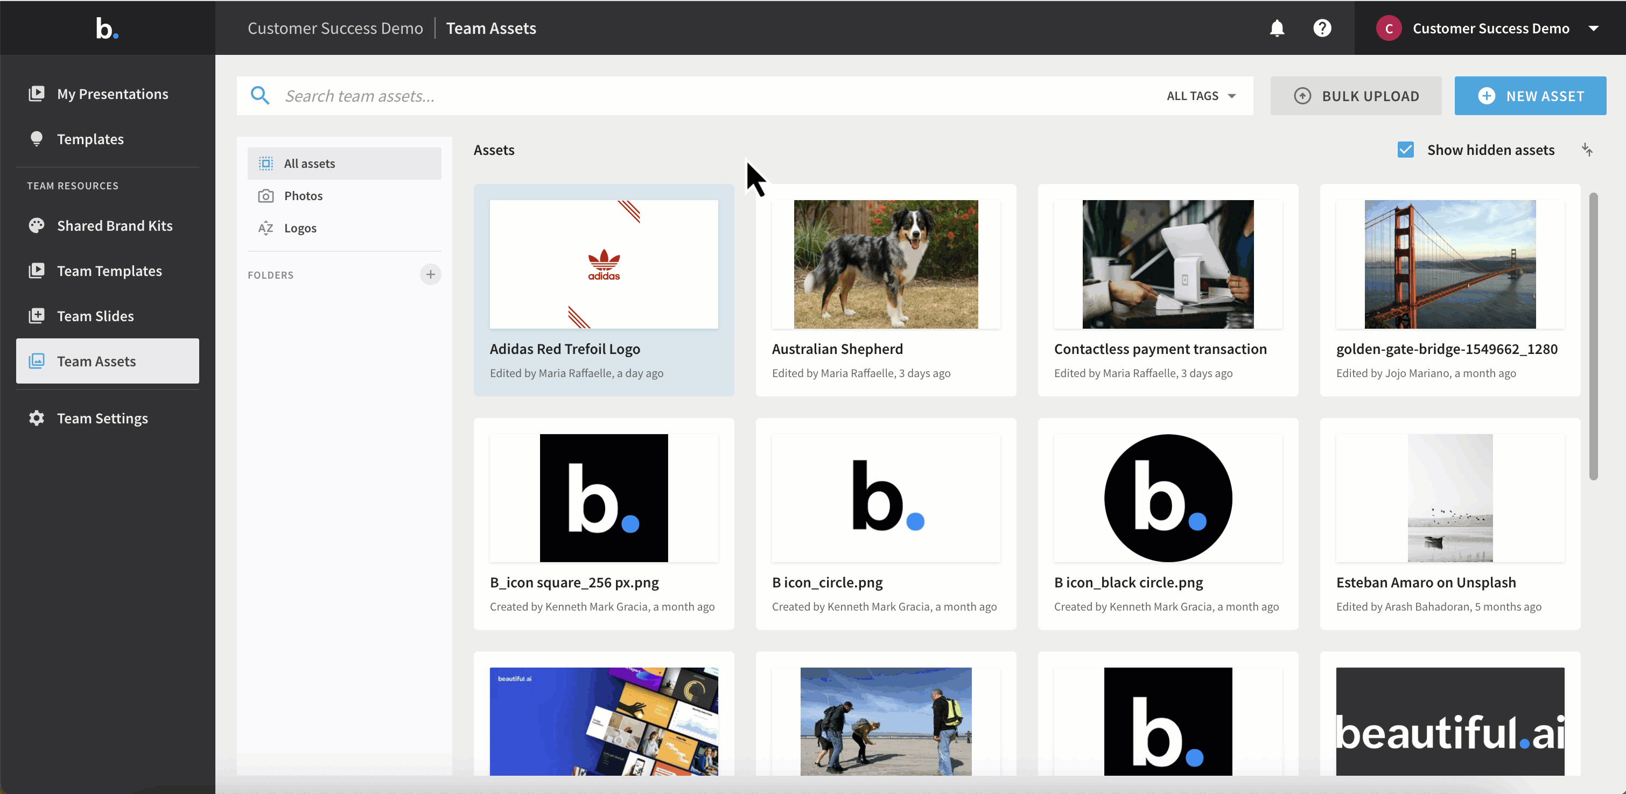Open the Customer Success Demo account dropdown arrow

[x=1593, y=29]
